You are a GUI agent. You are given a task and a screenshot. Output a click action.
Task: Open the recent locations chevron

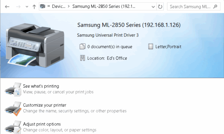point(27,7)
